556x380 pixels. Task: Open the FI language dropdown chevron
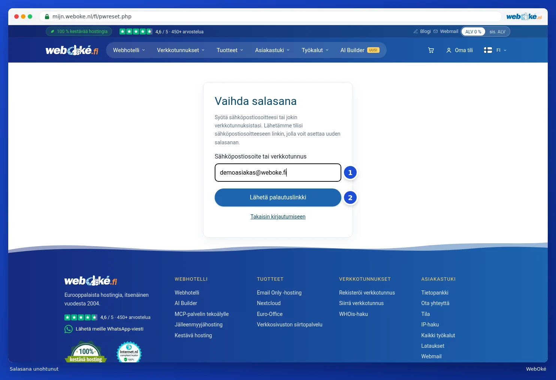[x=505, y=50]
